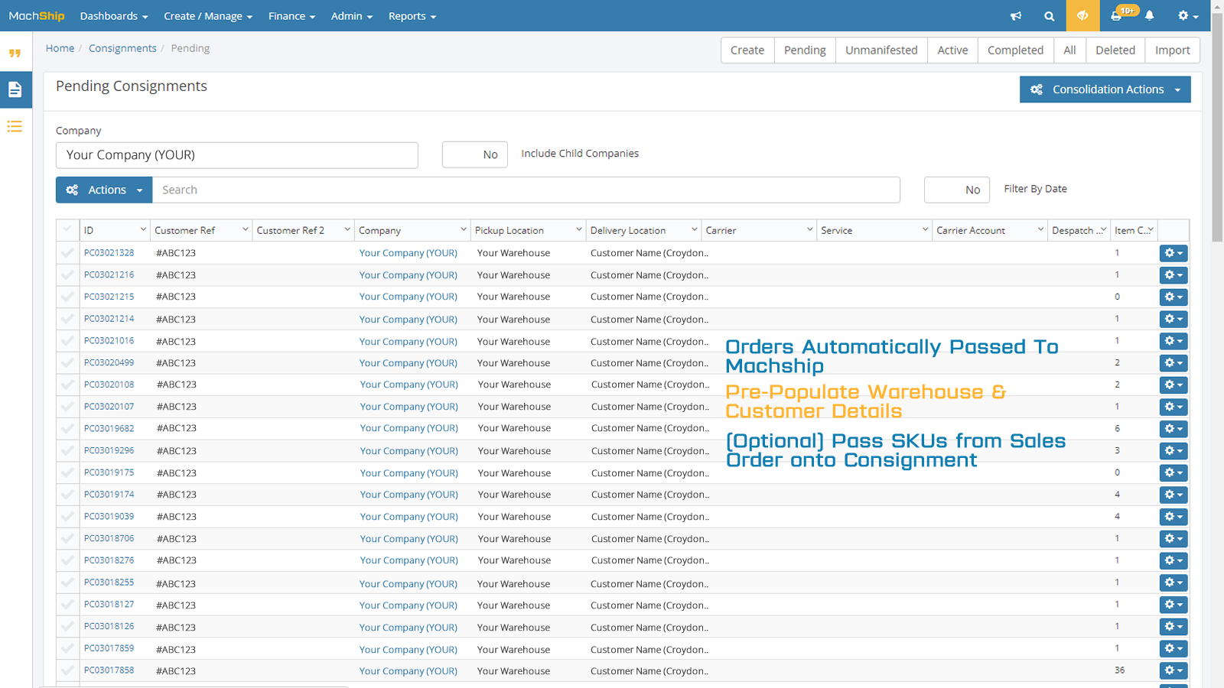1224x688 pixels.
Task: Toggle the Filter By Date switch
Action: pyautogui.click(x=957, y=190)
